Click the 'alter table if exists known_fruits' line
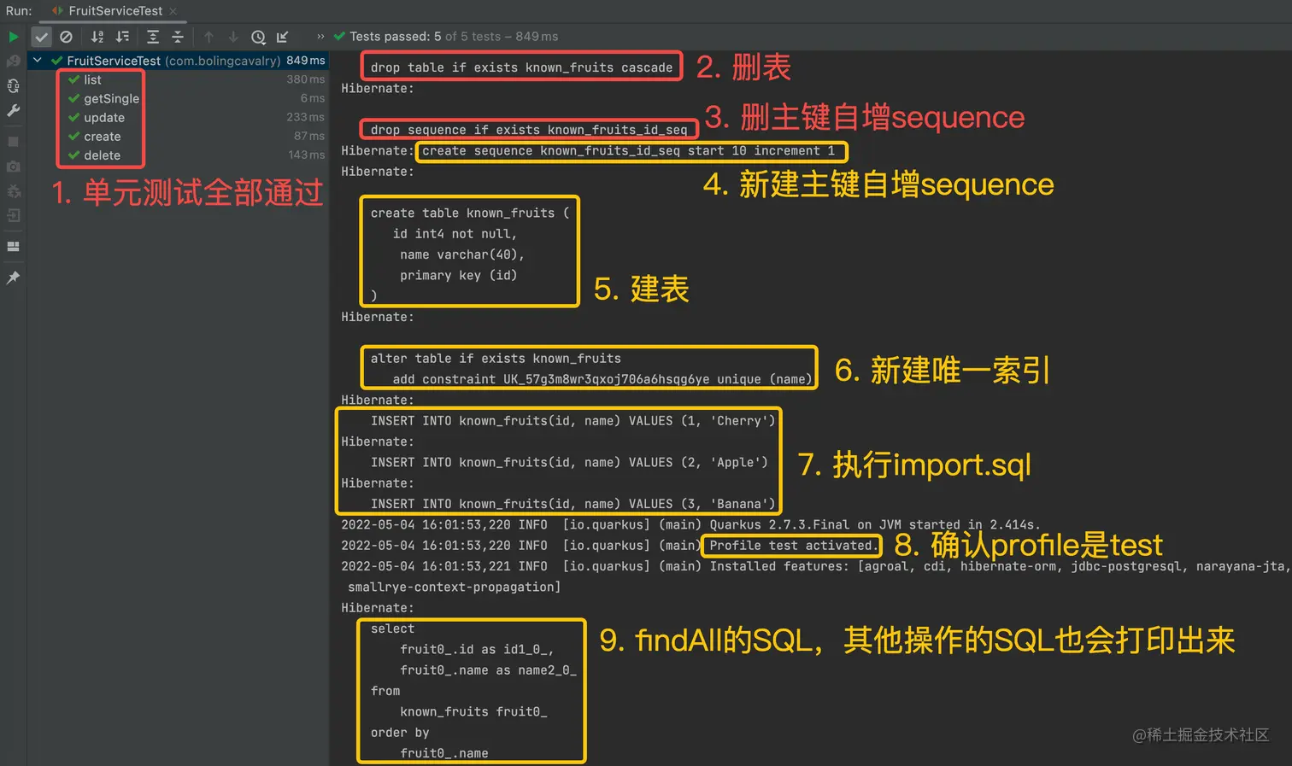 click(496, 359)
